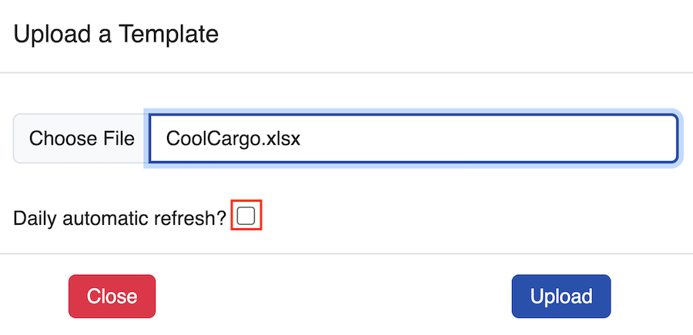
Task: Tick the box next to Daily automatic refresh
Action: (x=246, y=216)
